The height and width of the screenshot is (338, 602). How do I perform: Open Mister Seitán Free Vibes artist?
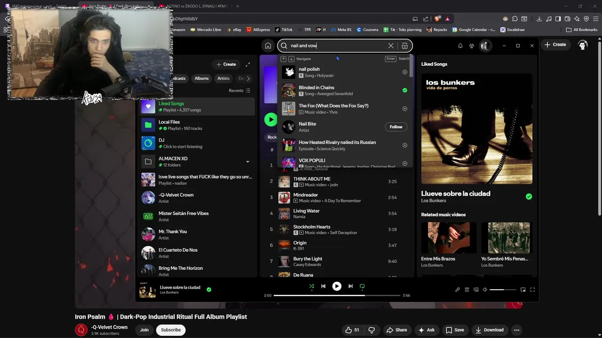pos(198,216)
